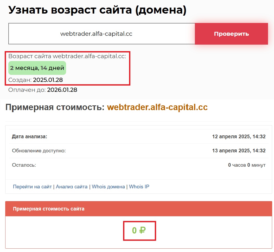Follow the Whois IP link

coord(139,187)
